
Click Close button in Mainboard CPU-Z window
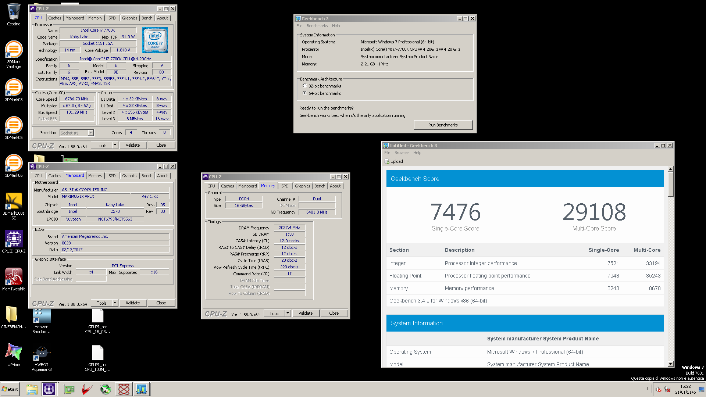click(161, 303)
